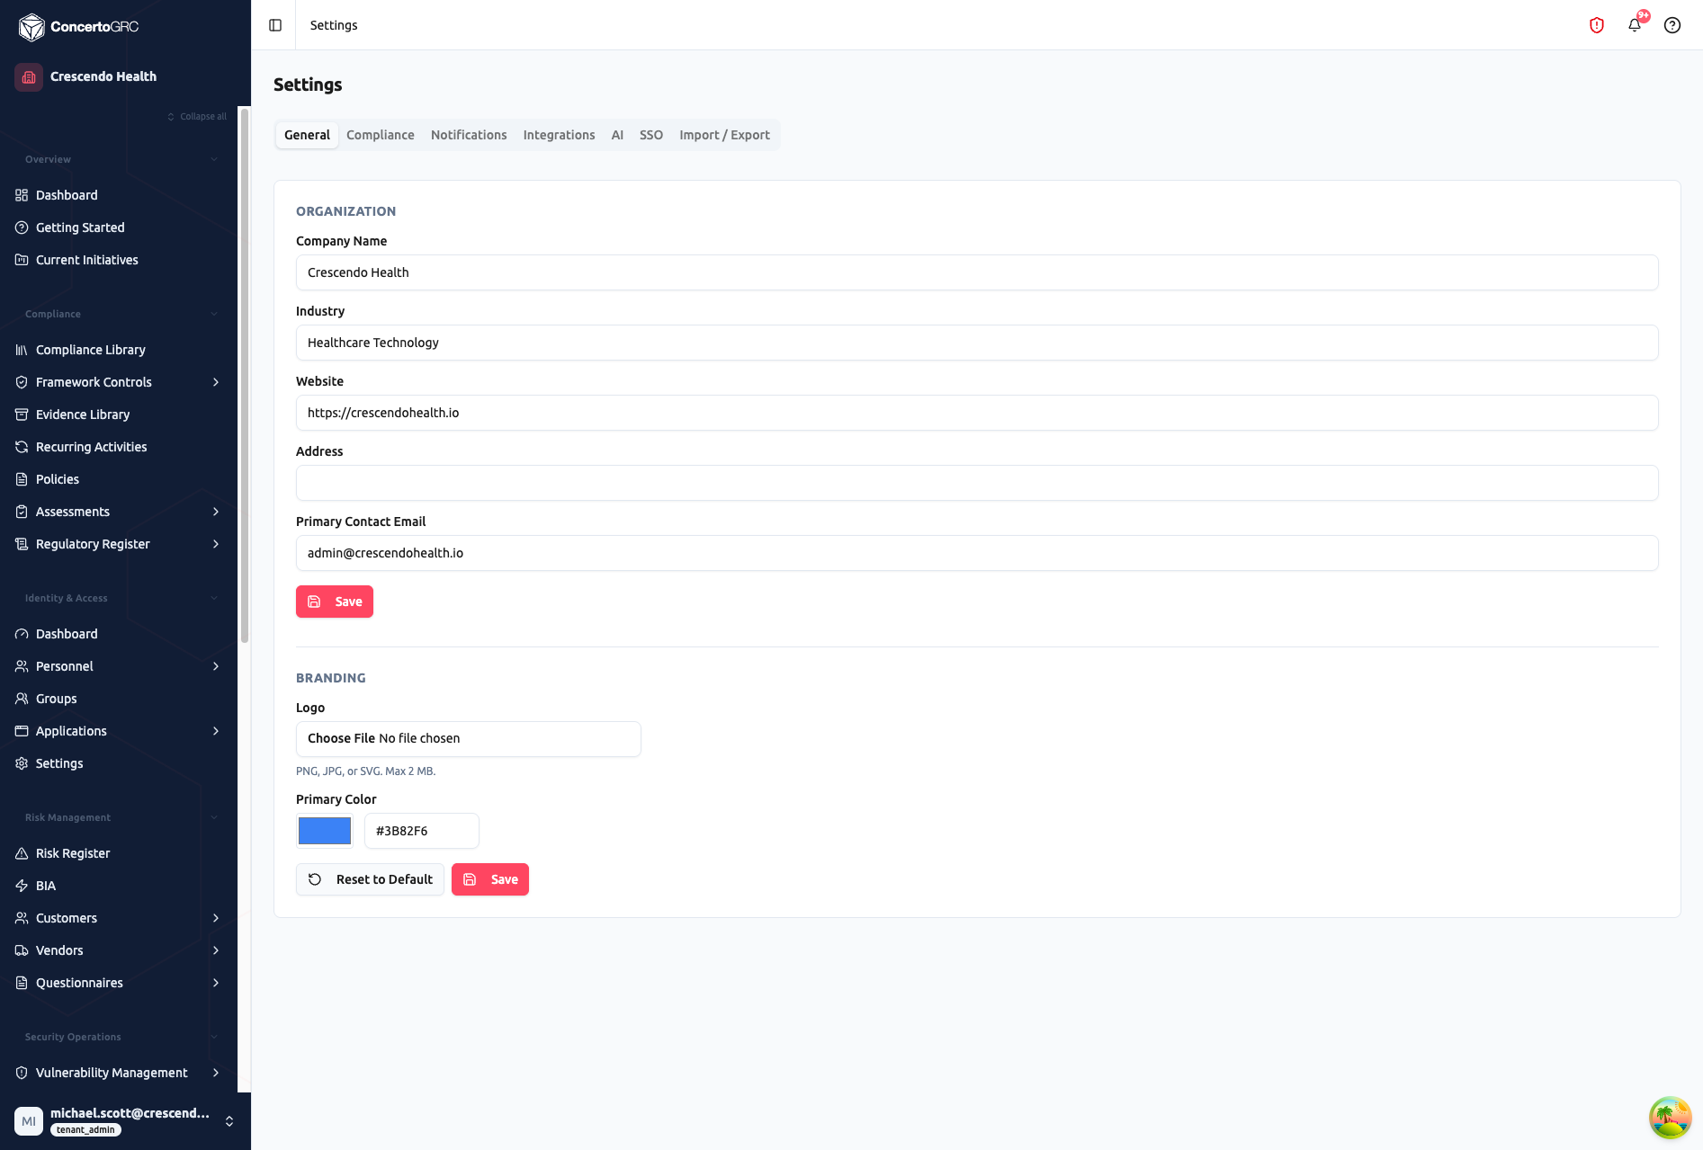Expand Vendors submenu chevron
Image resolution: width=1703 pixels, height=1150 pixels.
coord(216,950)
